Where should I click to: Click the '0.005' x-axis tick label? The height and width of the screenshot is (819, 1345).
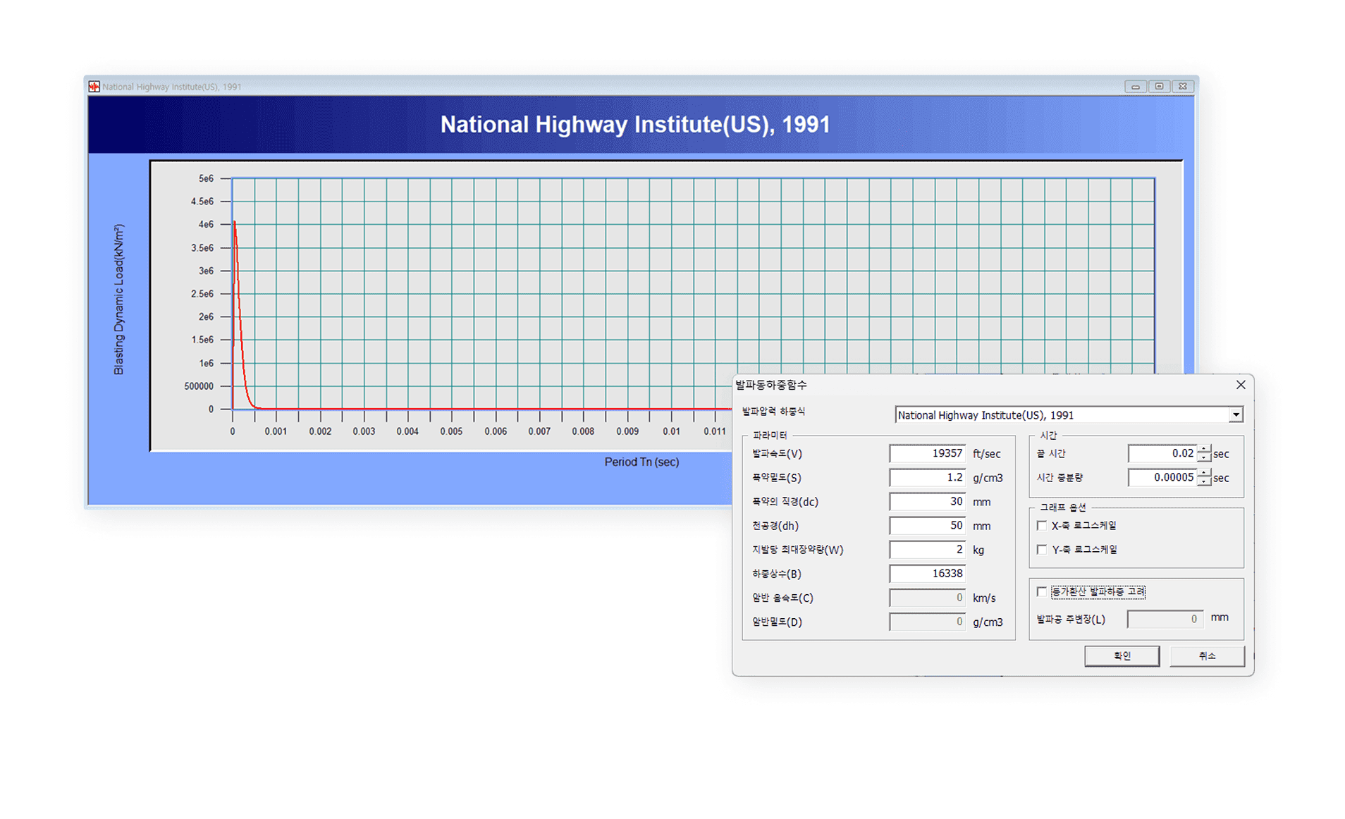point(452,431)
